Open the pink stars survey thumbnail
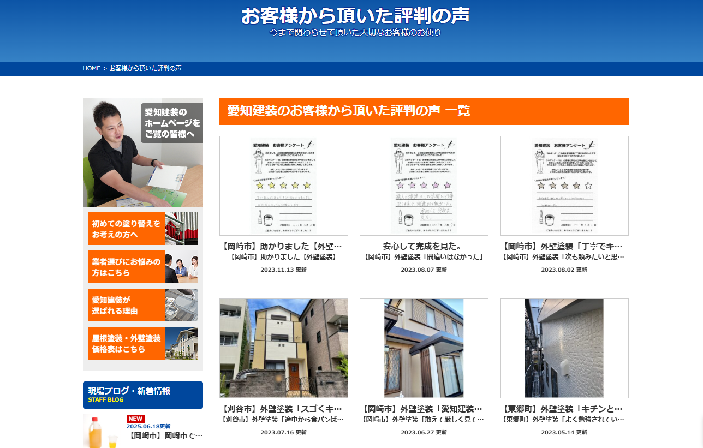 pyautogui.click(x=424, y=186)
